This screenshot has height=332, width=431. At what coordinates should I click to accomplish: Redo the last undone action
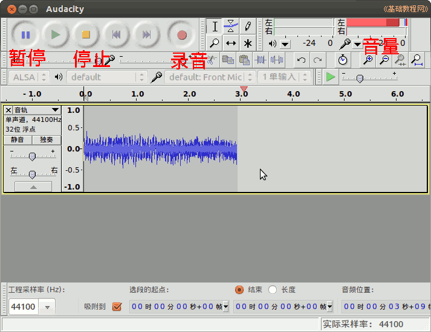click(x=318, y=60)
